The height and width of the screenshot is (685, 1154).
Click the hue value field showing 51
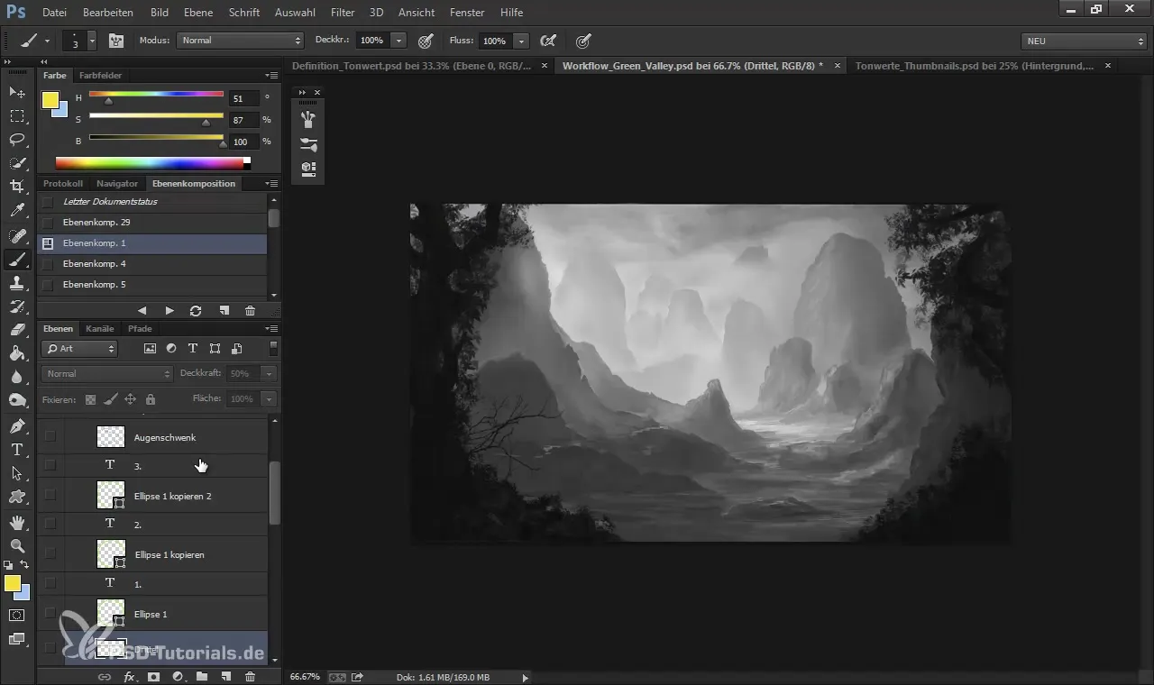tap(244, 98)
